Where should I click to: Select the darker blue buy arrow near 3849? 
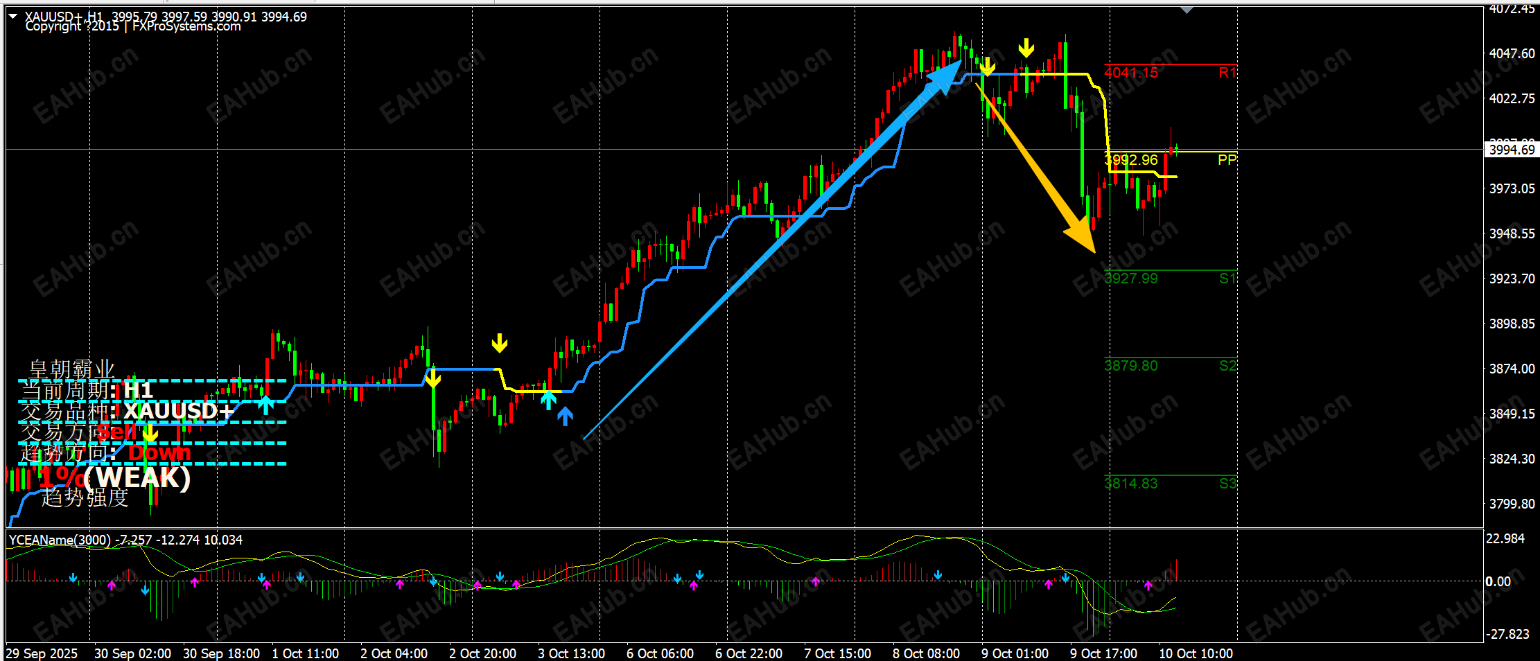[566, 416]
